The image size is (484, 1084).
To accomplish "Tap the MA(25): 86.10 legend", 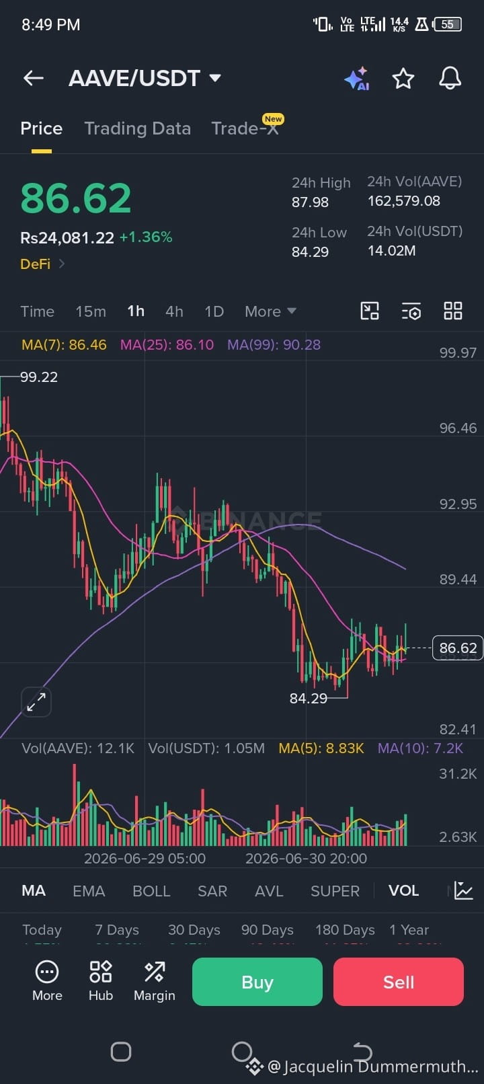I will pyautogui.click(x=167, y=345).
